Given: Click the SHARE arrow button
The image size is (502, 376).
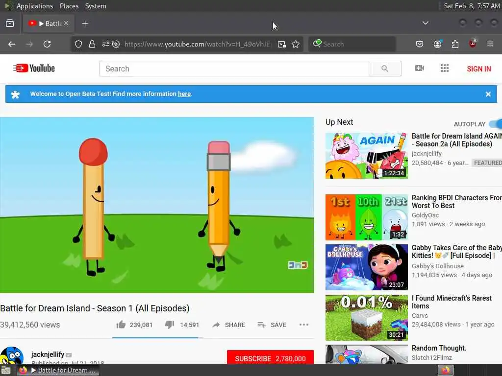Looking at the screenshot, I should click(x=228, y=325).
